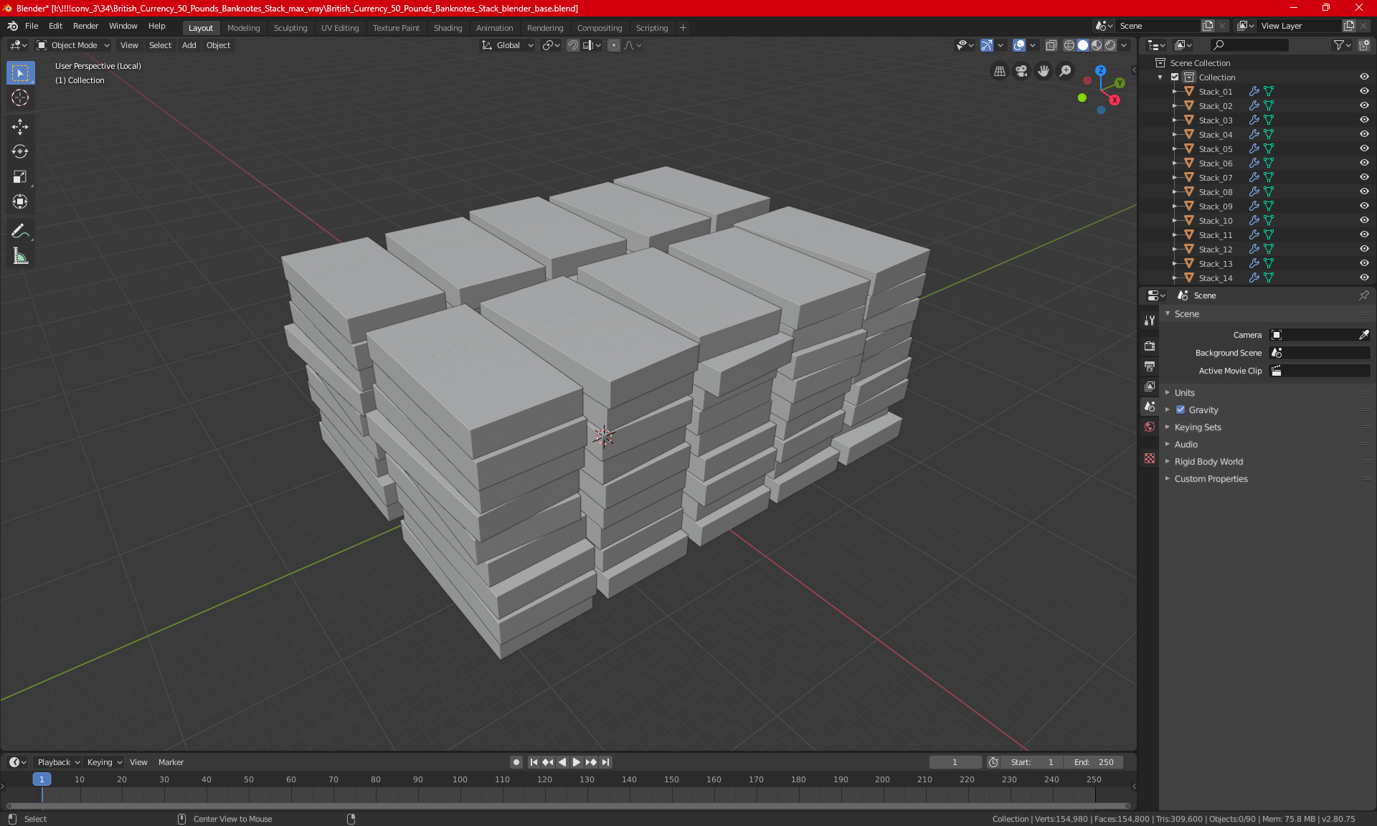Select the Measure ruler tool
The height and width of the screenshot is (826, 1377).
[20, 256]
